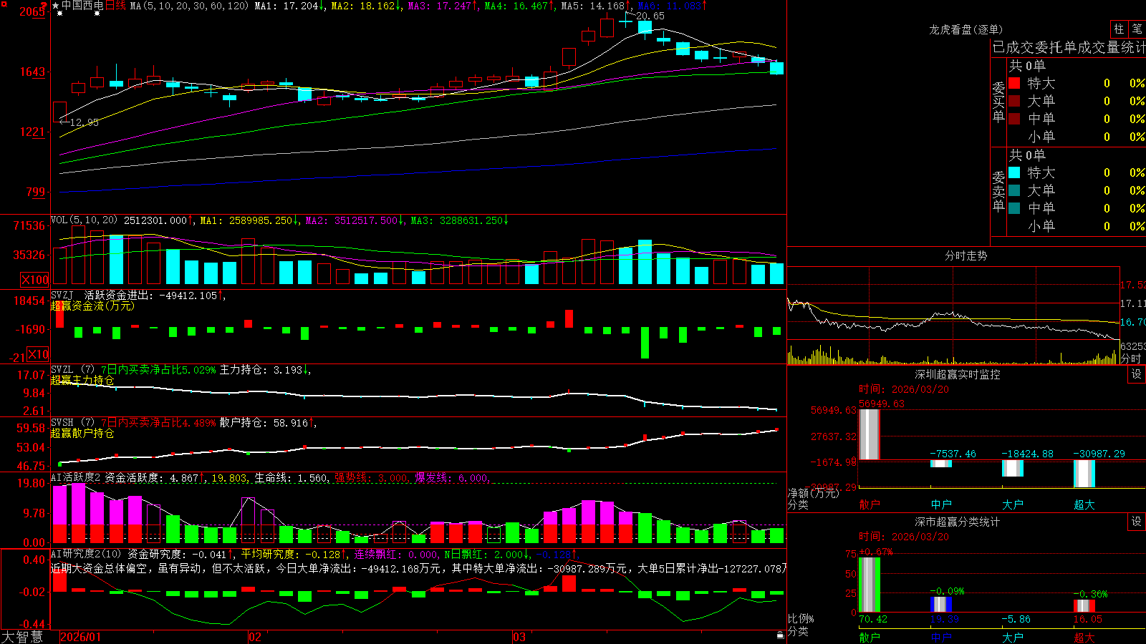The image size is (1146, 644).
Task: Click the VOL(5,10,20) indicator label
Action: pyautogui.click(x=84, y=220)
